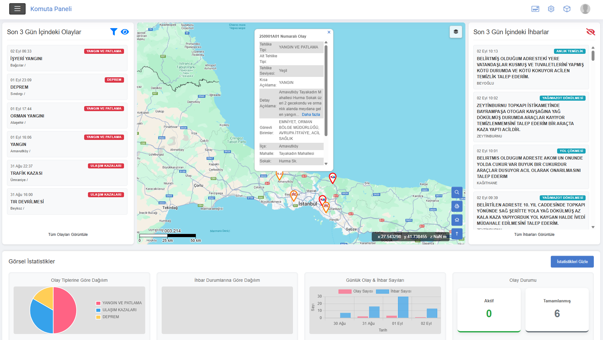The height and width of the screenshot is (340, 603).
Task: Select the orange marker near Sultanbeyli
Action: (326, 207)
